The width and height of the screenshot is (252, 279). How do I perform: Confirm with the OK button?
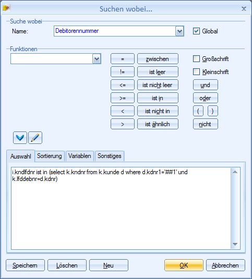(184, 265)
